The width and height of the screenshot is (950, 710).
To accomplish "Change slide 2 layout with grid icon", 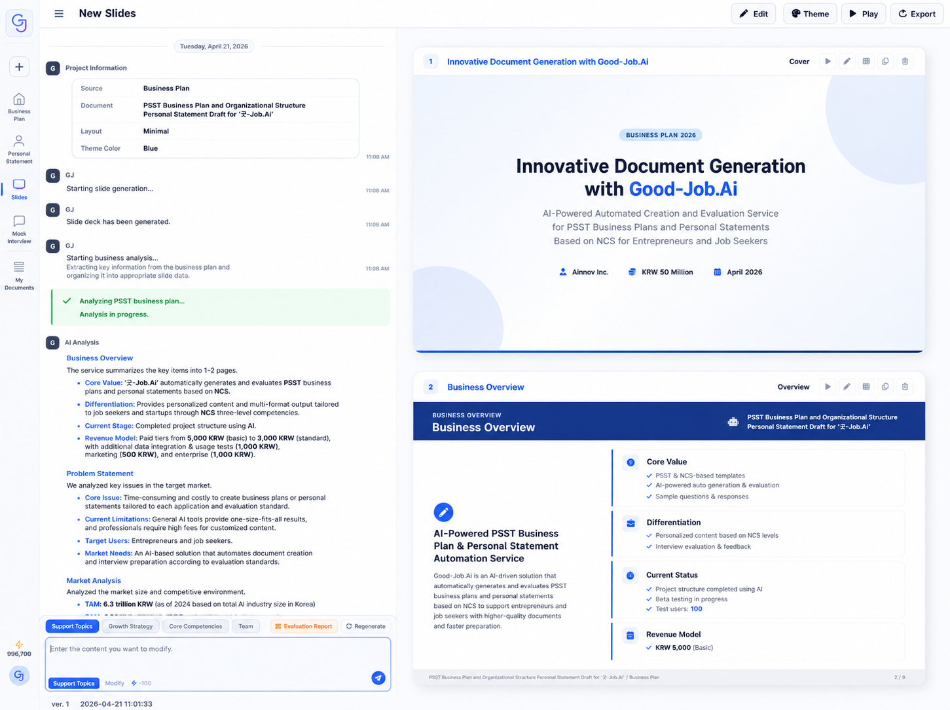I will [866, 386].
